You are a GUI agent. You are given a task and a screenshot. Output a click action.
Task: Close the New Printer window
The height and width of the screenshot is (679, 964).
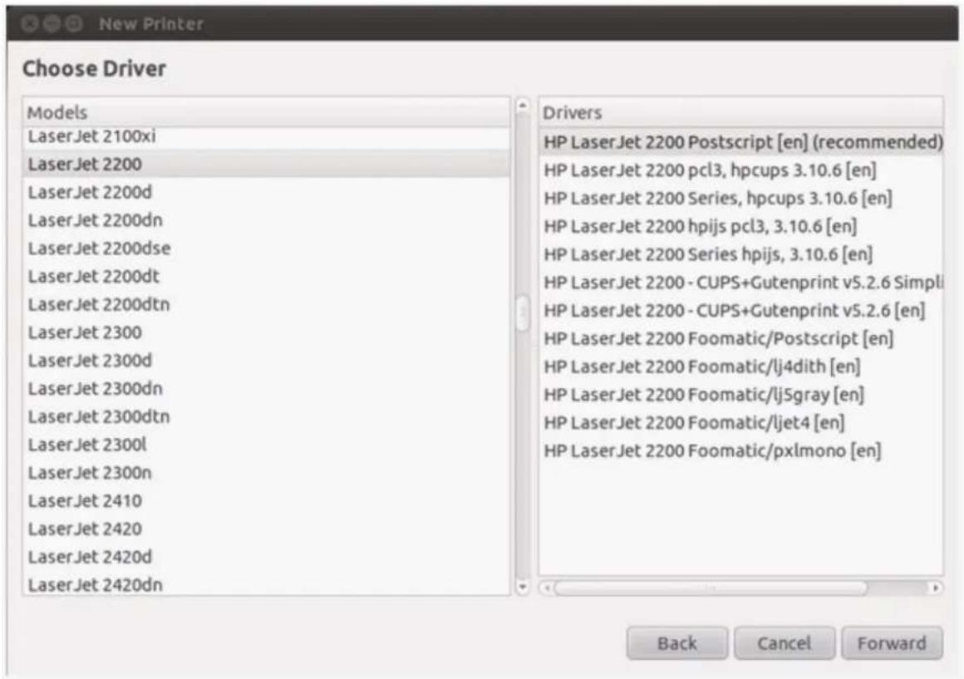(x=30, y=23)
